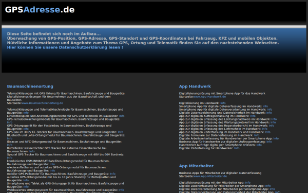
Task: Open Info for Erfassung des Leistungsnachweis
Action: point(274,119)
